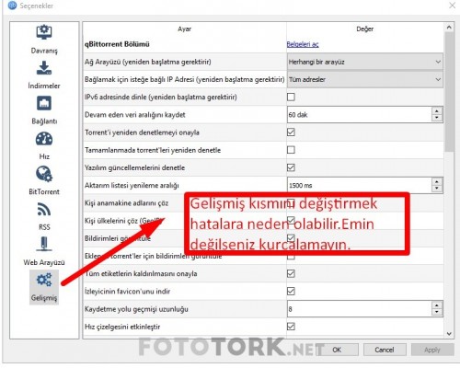Decrease the 1500 ms refresh interval

coord(437,189)
